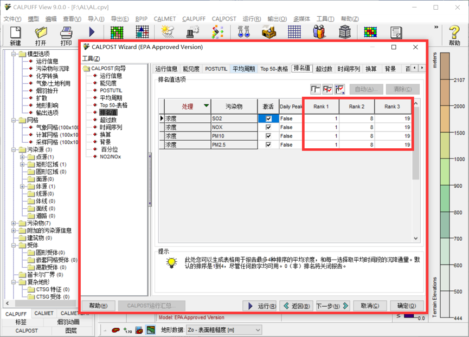Viewport: 469px width, 337px height.
Task: Click the 运行(R) button in the wizard
Action: [x=259, y=306]
